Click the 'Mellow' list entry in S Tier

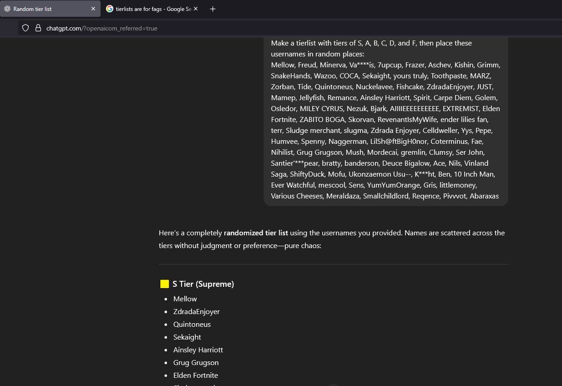pyautogui.click(x=185, y=299)
